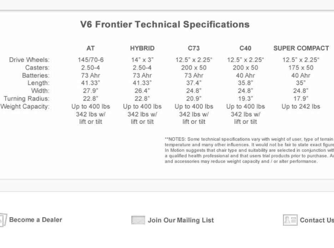This screenshot has height=248, width=334.
Task: Follow the Contact Us link
Action: (317, 220)
